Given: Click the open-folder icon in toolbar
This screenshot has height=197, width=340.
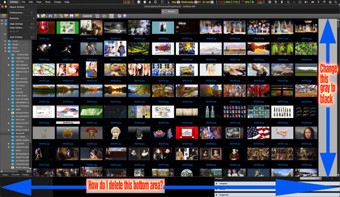Looking at the screenshot, I should tap(43, 16).
